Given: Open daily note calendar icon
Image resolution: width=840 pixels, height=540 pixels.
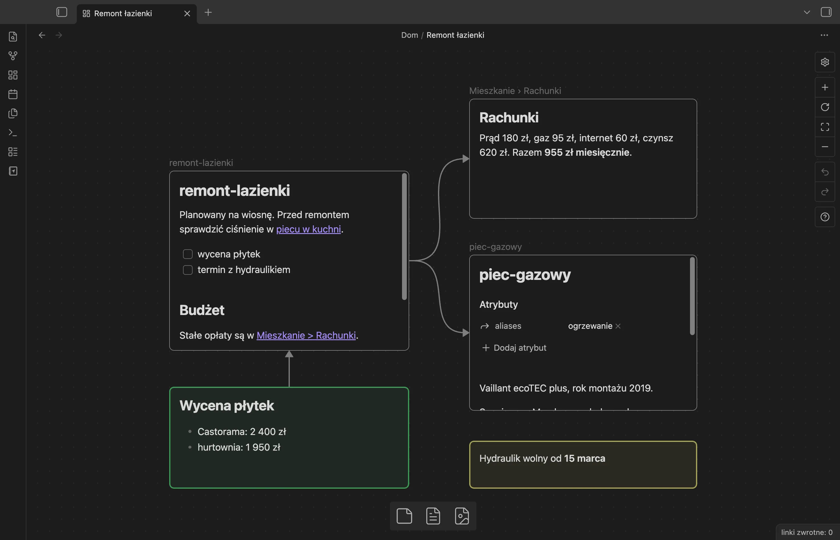Looking at the screenshot, I should 13,94.
